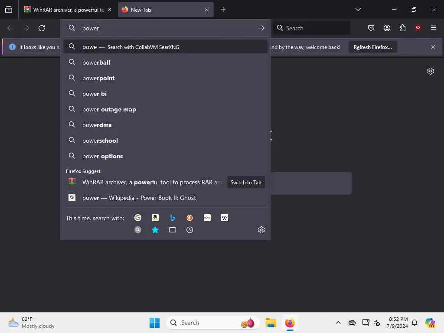Click the OneDrive cloud tray icon
444x333 pixels.
click(x=352, y=323)
